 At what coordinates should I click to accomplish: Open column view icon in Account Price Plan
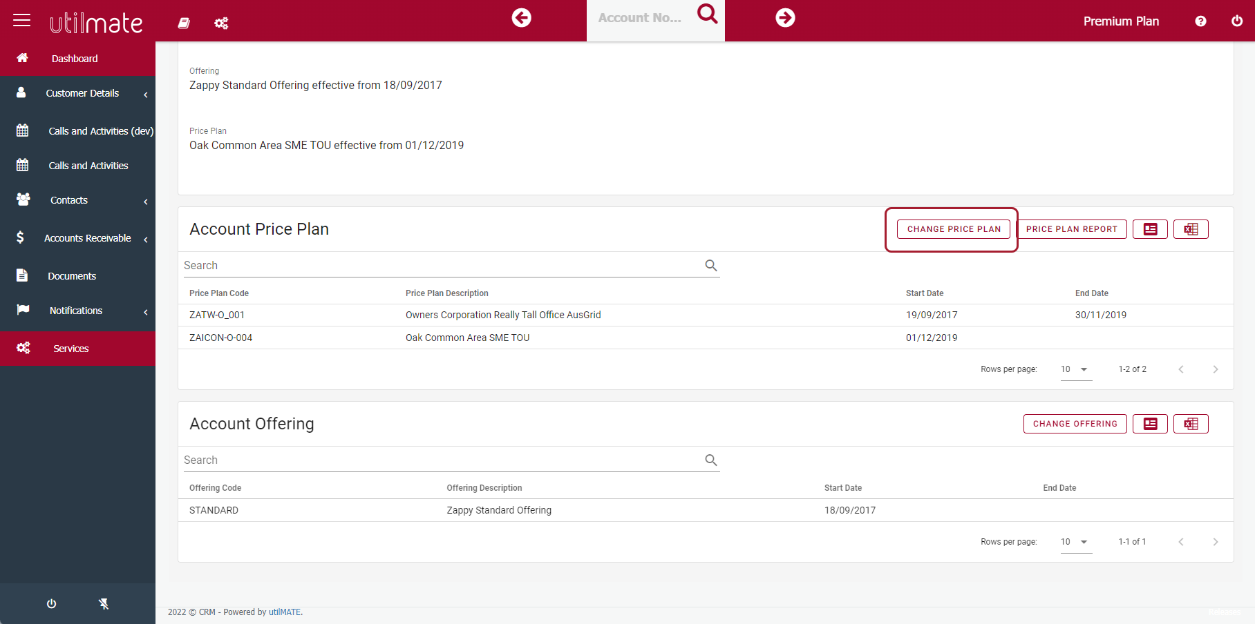pos(1150,229)
